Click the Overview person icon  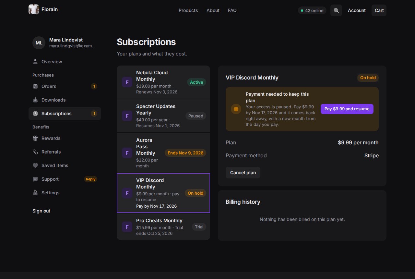(35, 62)
